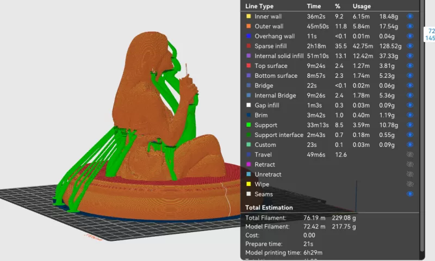Click the blue Overhang wall swatch
Viewport: 435px width, 261px height.
coord(248,36)
